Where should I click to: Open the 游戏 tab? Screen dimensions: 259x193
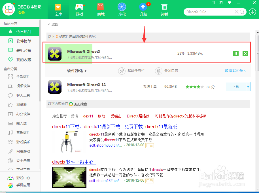[x=79, y=10]
